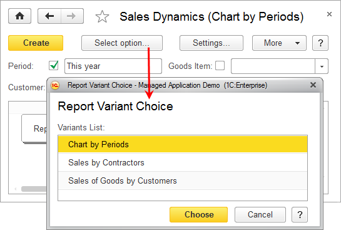Open help in Report Variant Choice dialog
Image resolution: width=341 pixels, height=230 pixels.
300,214
